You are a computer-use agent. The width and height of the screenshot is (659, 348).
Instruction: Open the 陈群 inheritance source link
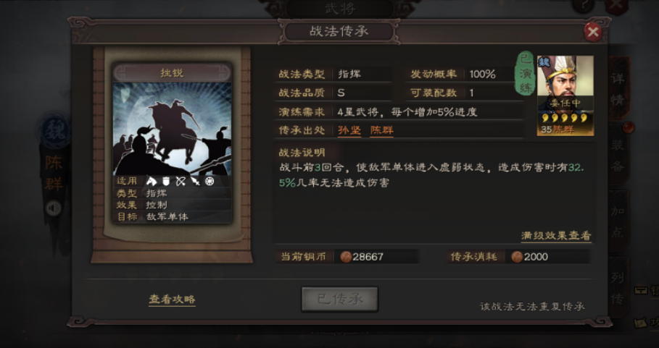[381, 130]
